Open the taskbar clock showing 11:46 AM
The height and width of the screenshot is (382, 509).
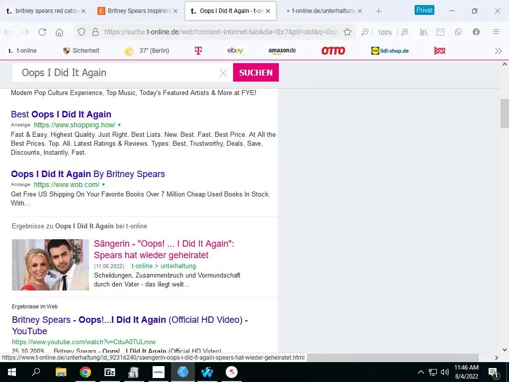(466, 372)
